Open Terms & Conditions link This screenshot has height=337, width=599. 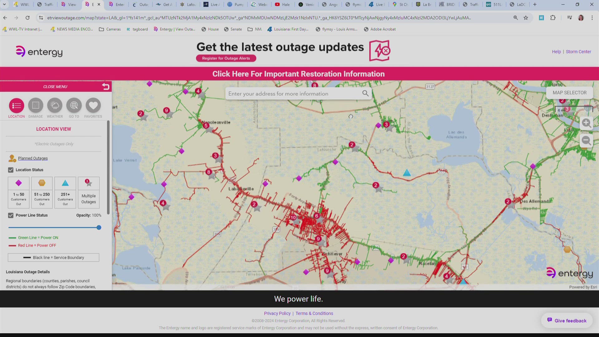[314, 314]
